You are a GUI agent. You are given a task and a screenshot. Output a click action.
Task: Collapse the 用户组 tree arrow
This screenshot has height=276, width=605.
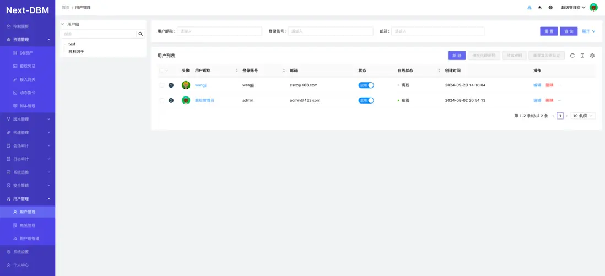62,24
